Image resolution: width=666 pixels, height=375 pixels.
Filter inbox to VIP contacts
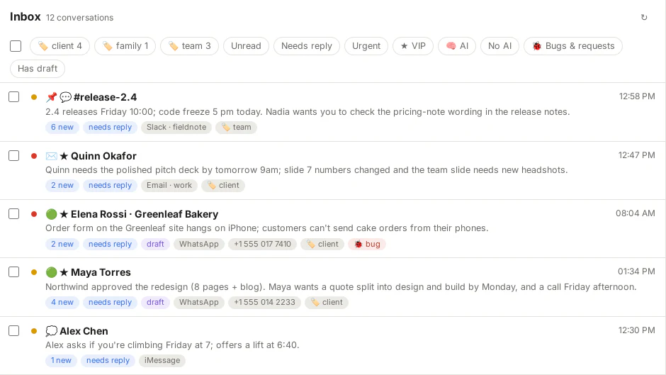click(x=413, y=46)
